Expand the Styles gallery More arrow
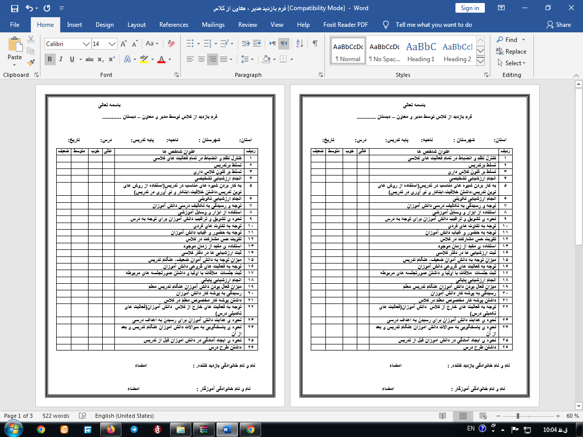The image size is (583, 437). [481, 62]
